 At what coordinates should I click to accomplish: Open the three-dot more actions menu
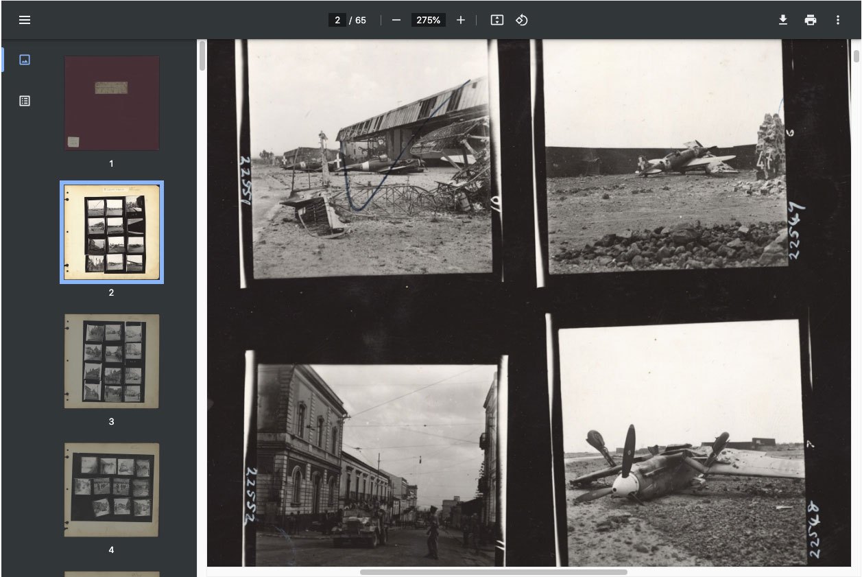(838, 20)
